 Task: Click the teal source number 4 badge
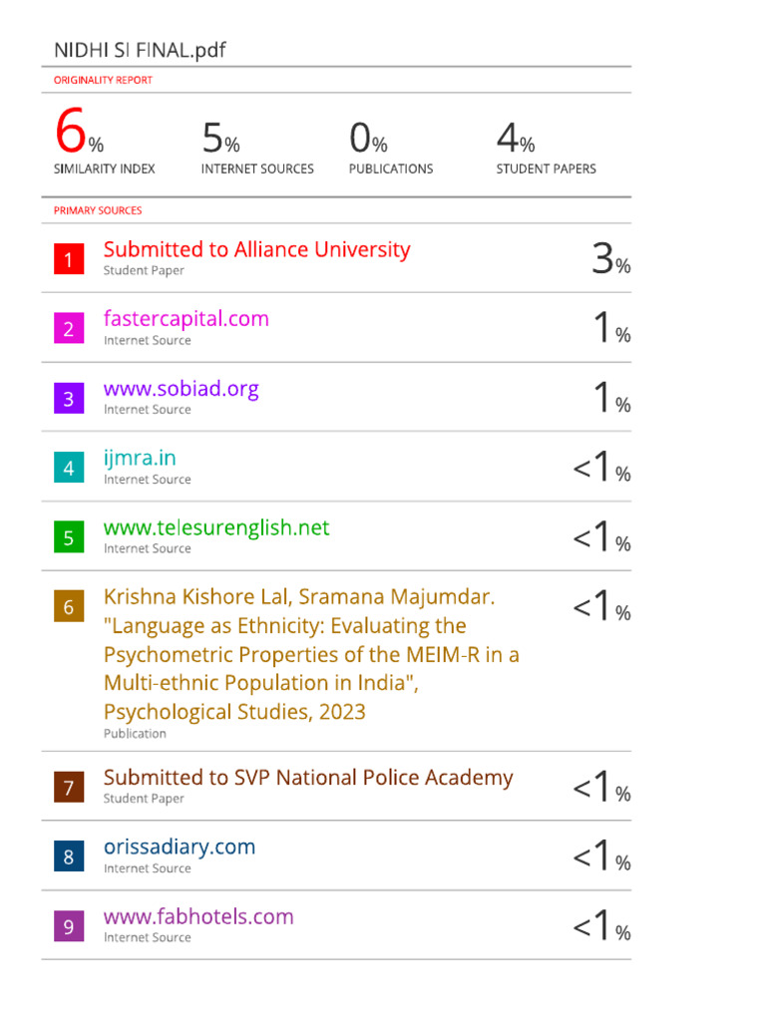68,468
